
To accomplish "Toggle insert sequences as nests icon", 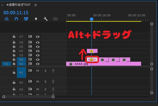I will [x=7, y=19].
